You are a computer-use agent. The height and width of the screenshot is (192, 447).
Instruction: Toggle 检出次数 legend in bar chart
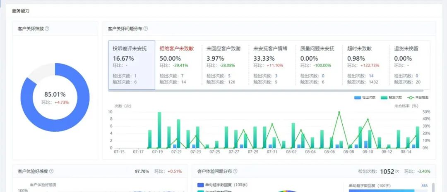364,97
